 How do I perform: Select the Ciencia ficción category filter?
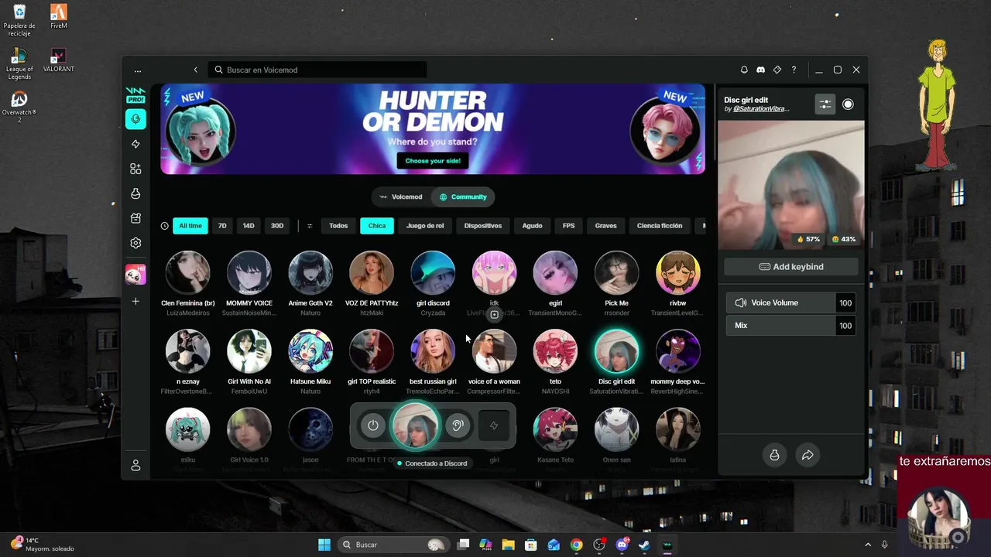[x=660, y=226]
